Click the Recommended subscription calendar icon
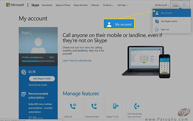 coord(23,94)
